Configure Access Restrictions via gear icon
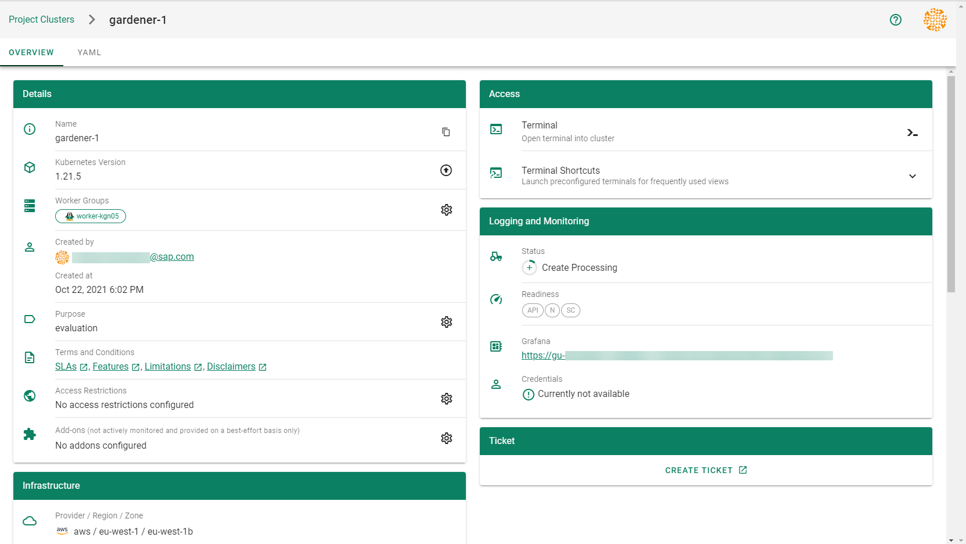 (x=446, y=399)
